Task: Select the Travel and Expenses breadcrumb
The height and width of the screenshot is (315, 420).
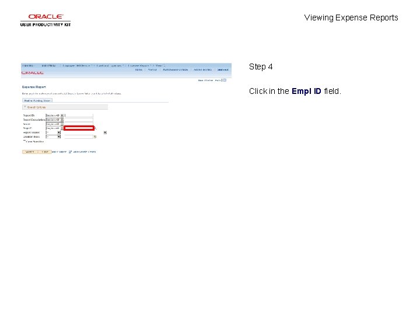Action: 110,65
